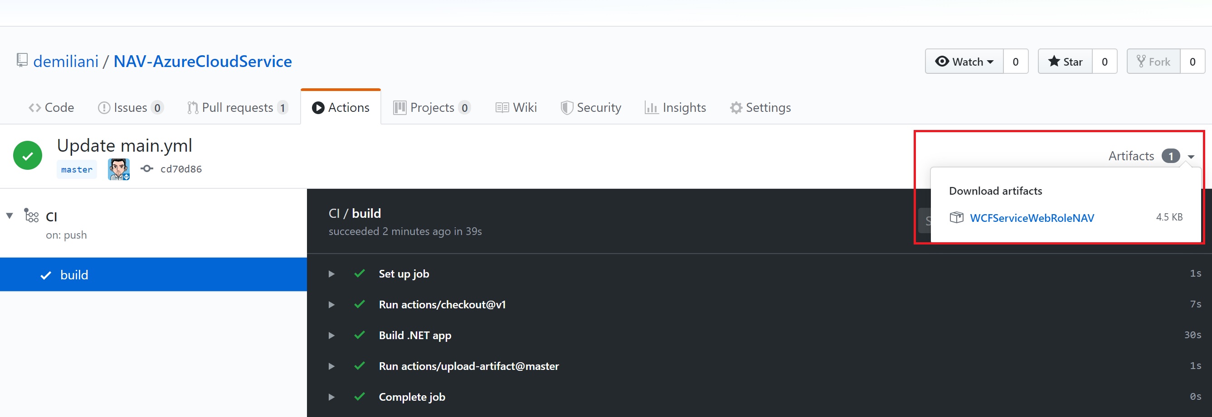Open the Insights tab
This screenshot has height=417, width=1212.
click(675, 108)
